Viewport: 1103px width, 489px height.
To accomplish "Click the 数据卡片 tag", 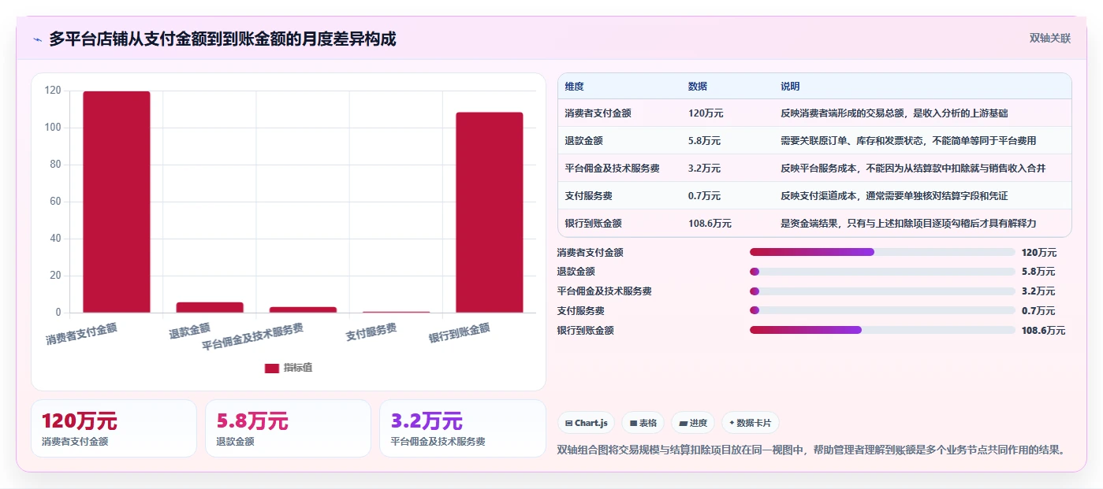I will tap(751, 423).
